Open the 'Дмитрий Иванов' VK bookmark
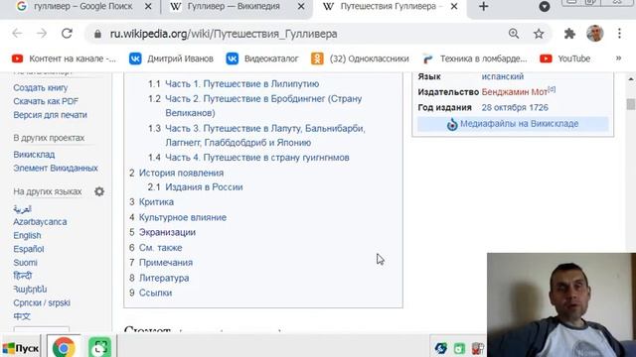 point(171,59)
